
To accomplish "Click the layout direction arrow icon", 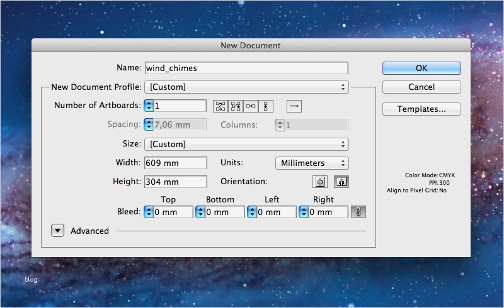I will click(294, 106).
